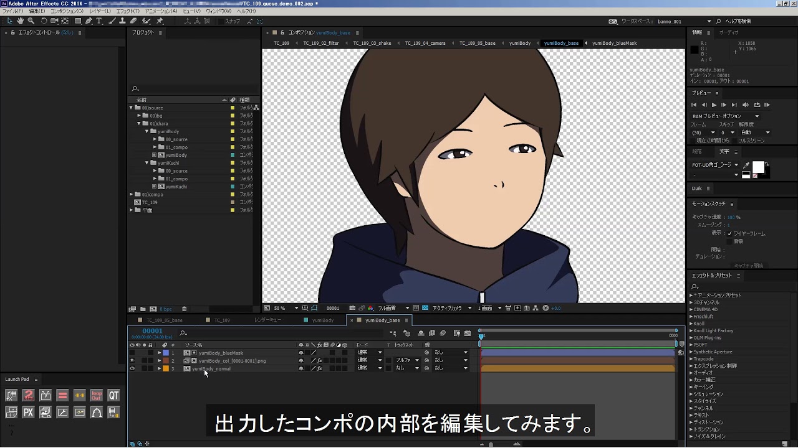This screenshot has height=448, width=798.
Task: Create a new folder in Project panel
Action: (x=143, y=309)
